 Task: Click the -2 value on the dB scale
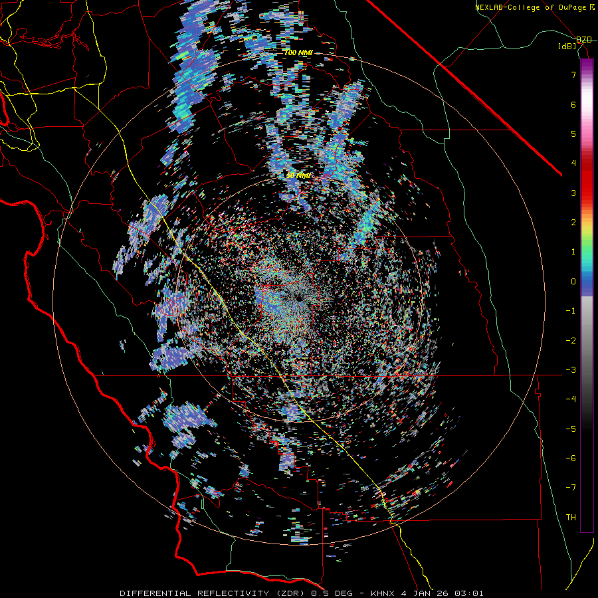571,341
